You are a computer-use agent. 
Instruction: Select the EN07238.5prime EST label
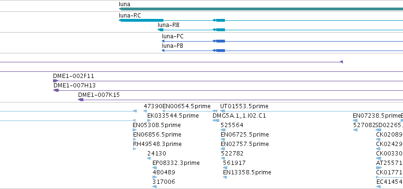click(377, 116)
